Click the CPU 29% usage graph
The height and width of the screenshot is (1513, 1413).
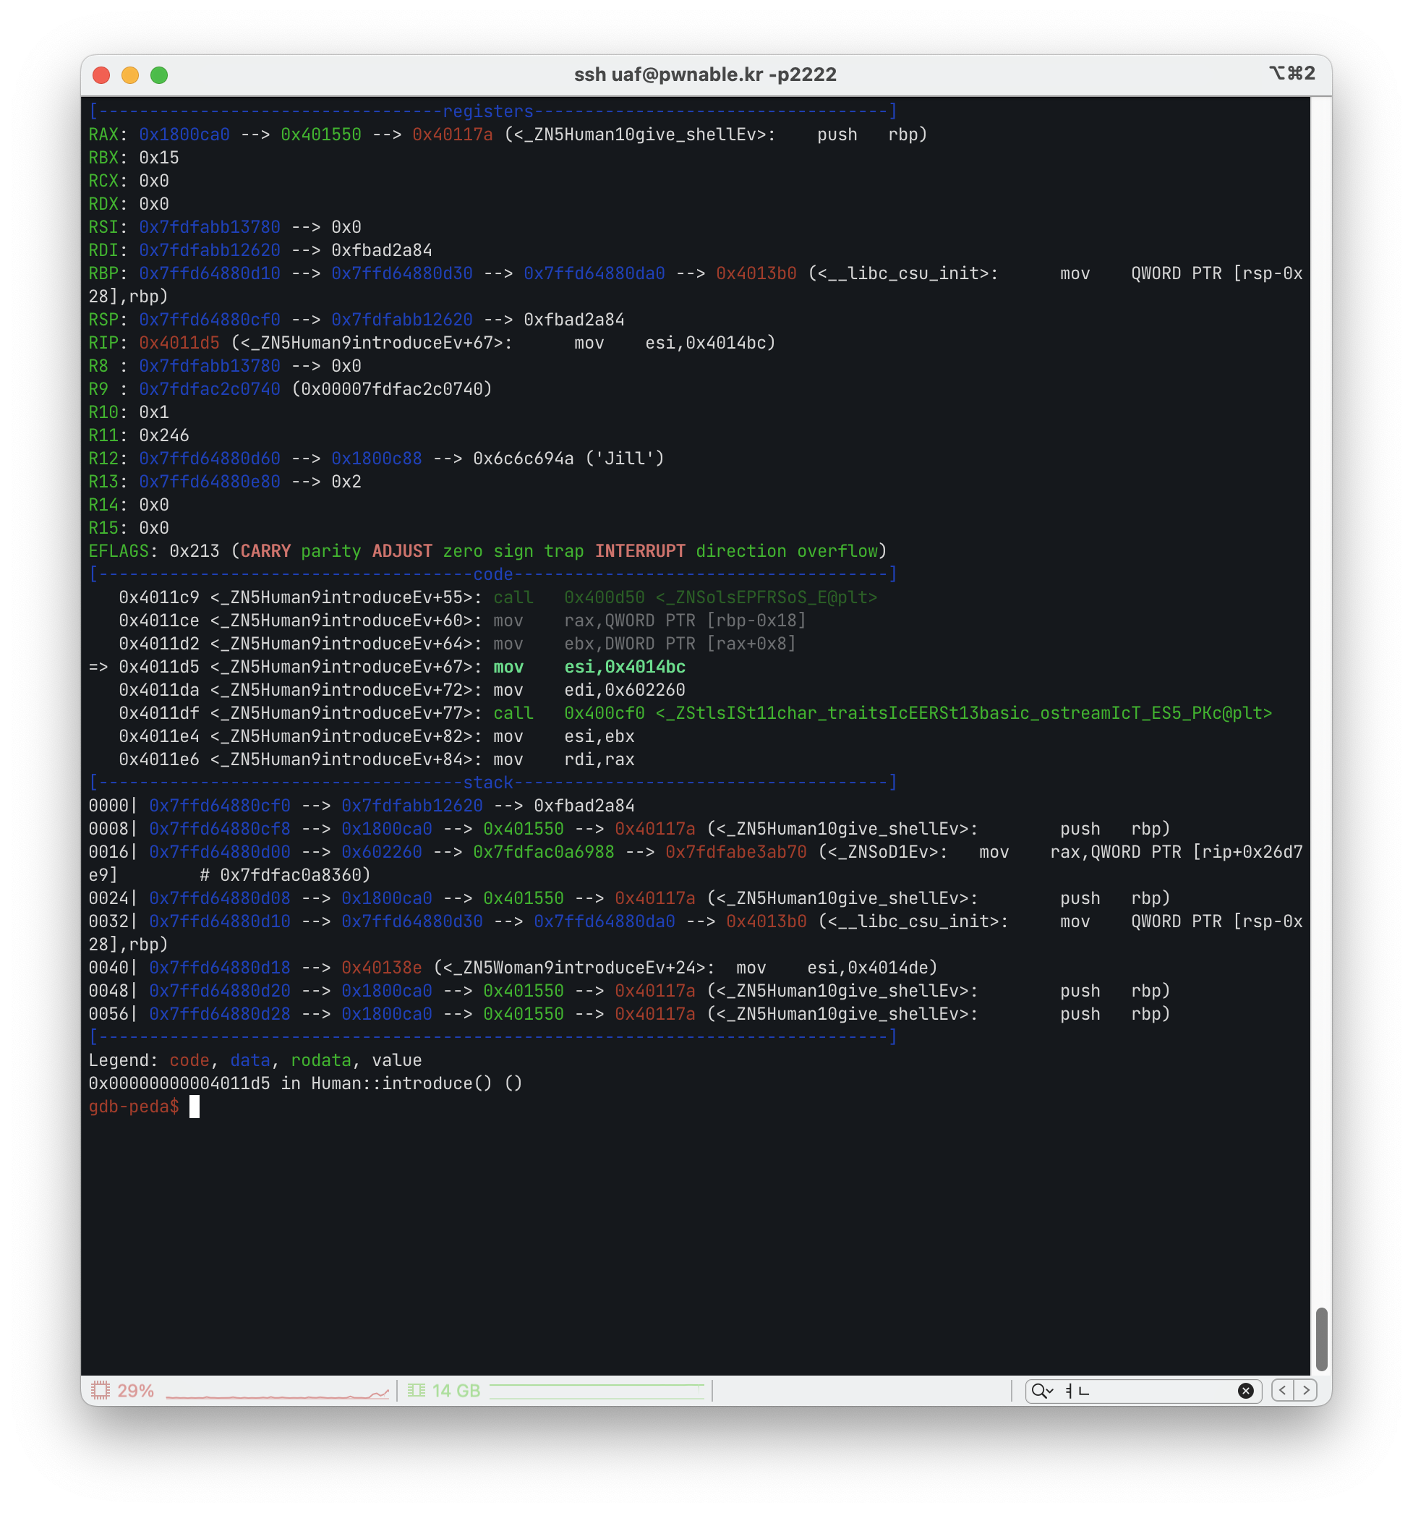pyautogui.click(x=278, y=1394)
